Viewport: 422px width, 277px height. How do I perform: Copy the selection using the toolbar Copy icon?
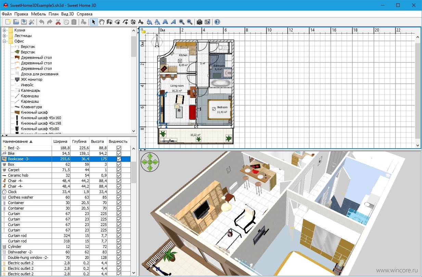[66, 22]
